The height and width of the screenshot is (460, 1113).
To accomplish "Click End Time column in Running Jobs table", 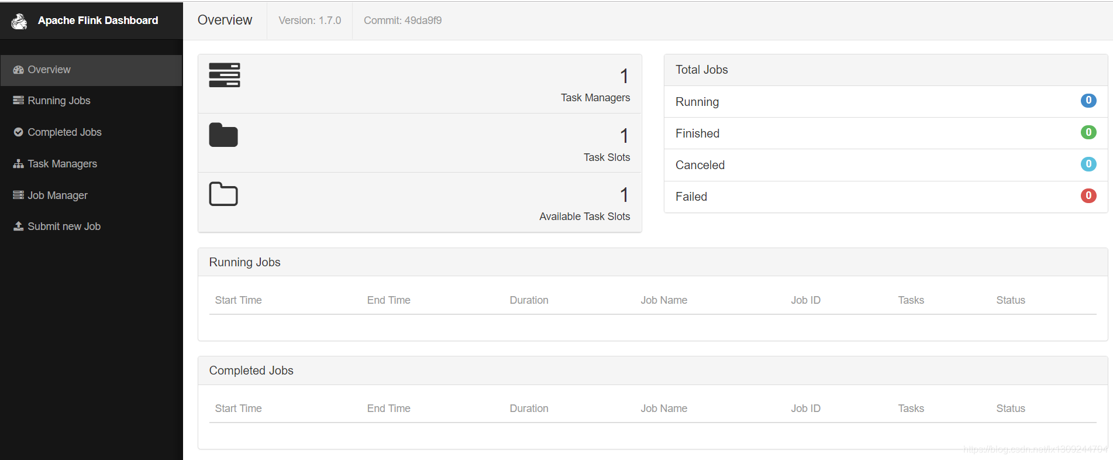I will tap(388, 300).
